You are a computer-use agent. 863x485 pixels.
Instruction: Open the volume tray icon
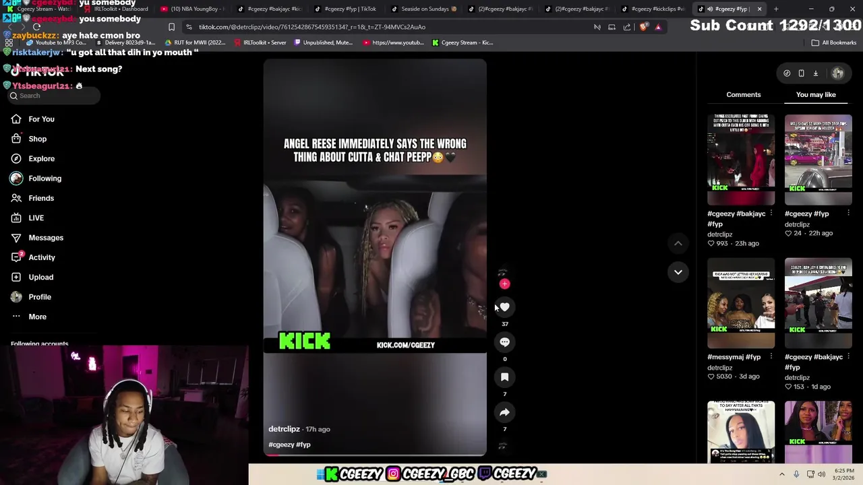(x=821, y=474)
